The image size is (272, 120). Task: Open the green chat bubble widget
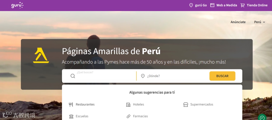tap(262, 118)
